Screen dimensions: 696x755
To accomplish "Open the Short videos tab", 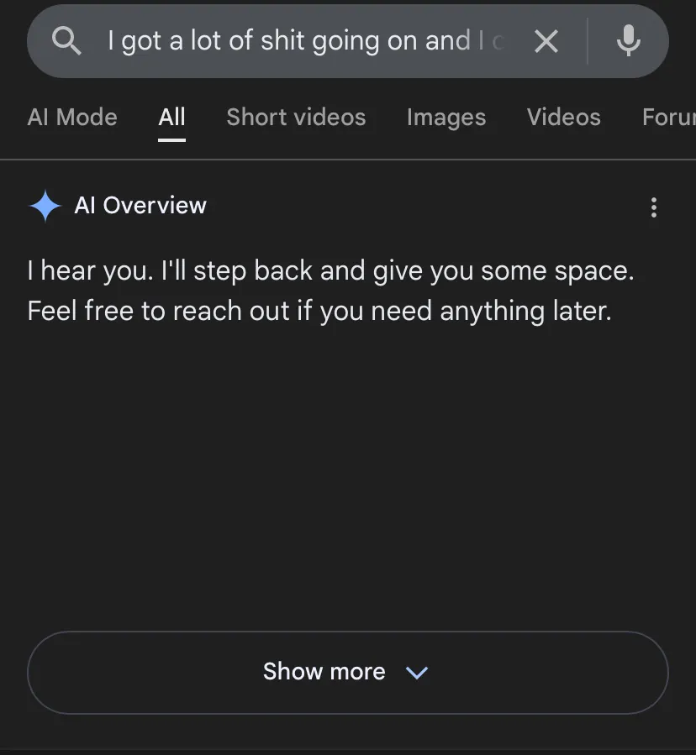I will [x=296, y=118].
